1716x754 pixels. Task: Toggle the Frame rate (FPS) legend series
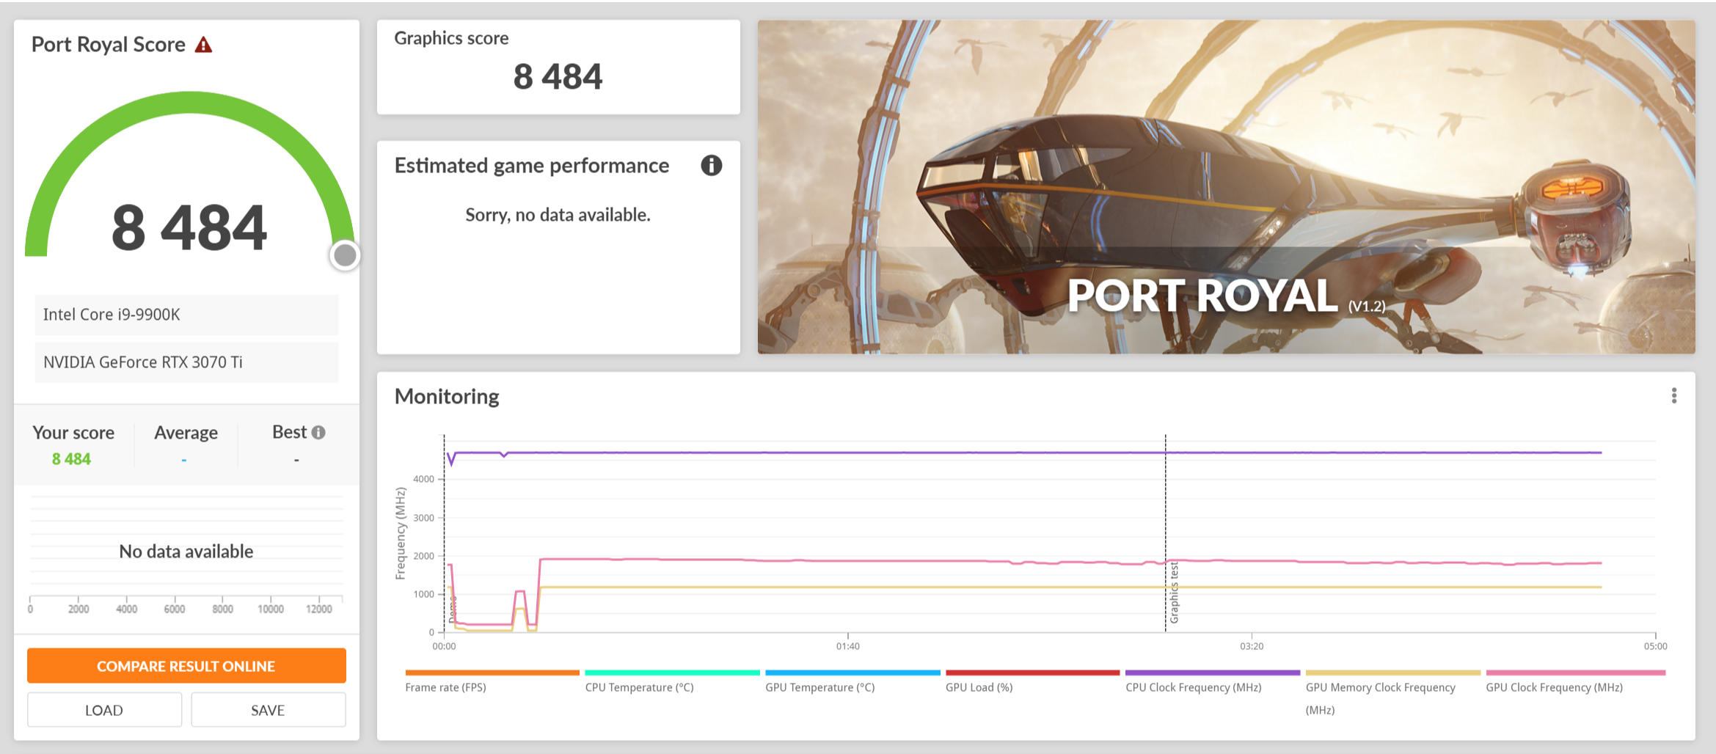coord(492,681)
